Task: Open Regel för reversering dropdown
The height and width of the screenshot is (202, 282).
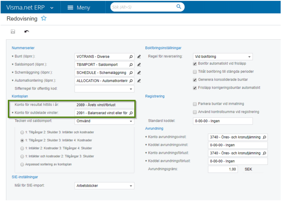Action: pos(223,56)
